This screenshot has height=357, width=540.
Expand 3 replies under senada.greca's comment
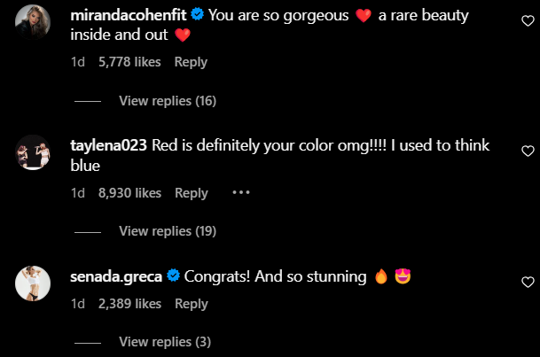[x=164, y=342]
